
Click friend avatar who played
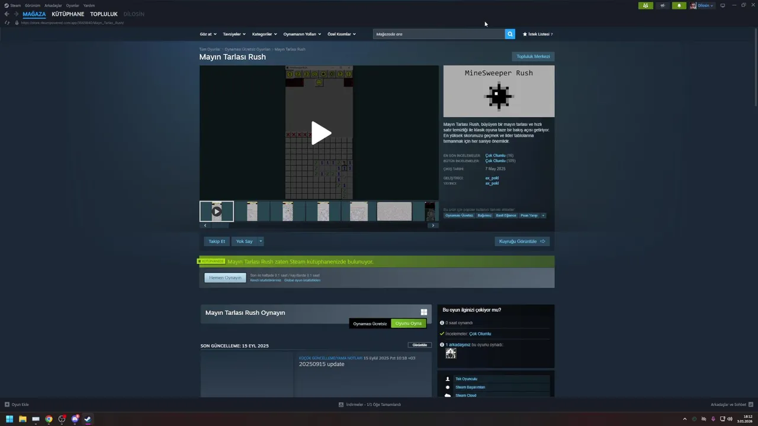[x=451, y=353]
